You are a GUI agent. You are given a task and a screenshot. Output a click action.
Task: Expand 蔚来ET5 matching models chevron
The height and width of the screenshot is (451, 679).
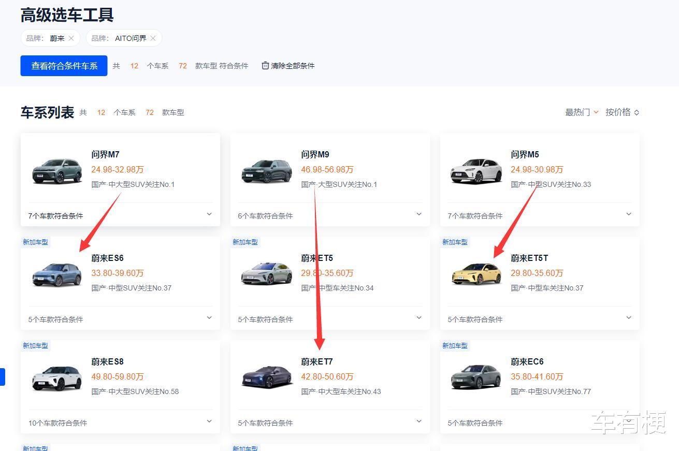tap(419, 318)
